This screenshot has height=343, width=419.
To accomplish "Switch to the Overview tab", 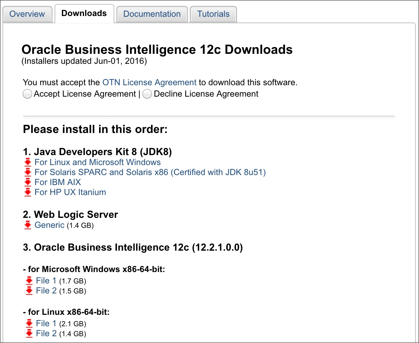I will 27,14.
